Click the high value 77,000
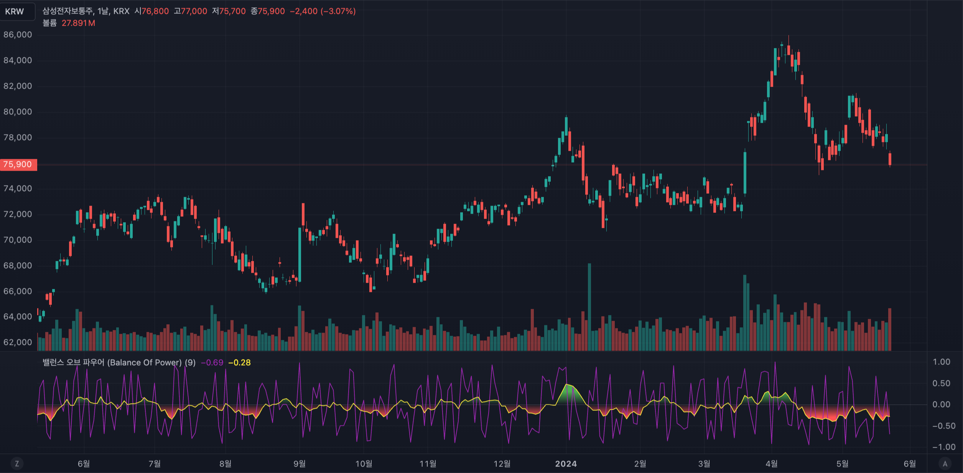 pos(194,11)
